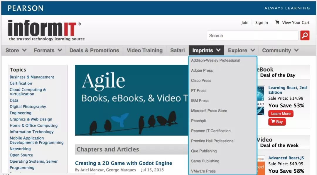Click the Join link

(245, 22)
